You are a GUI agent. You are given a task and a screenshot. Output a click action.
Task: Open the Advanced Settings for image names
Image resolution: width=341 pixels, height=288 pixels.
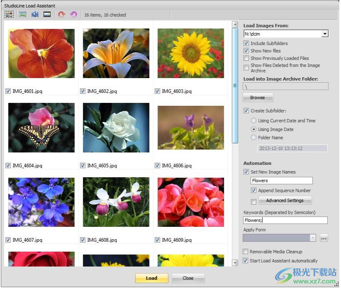(285, 200)
